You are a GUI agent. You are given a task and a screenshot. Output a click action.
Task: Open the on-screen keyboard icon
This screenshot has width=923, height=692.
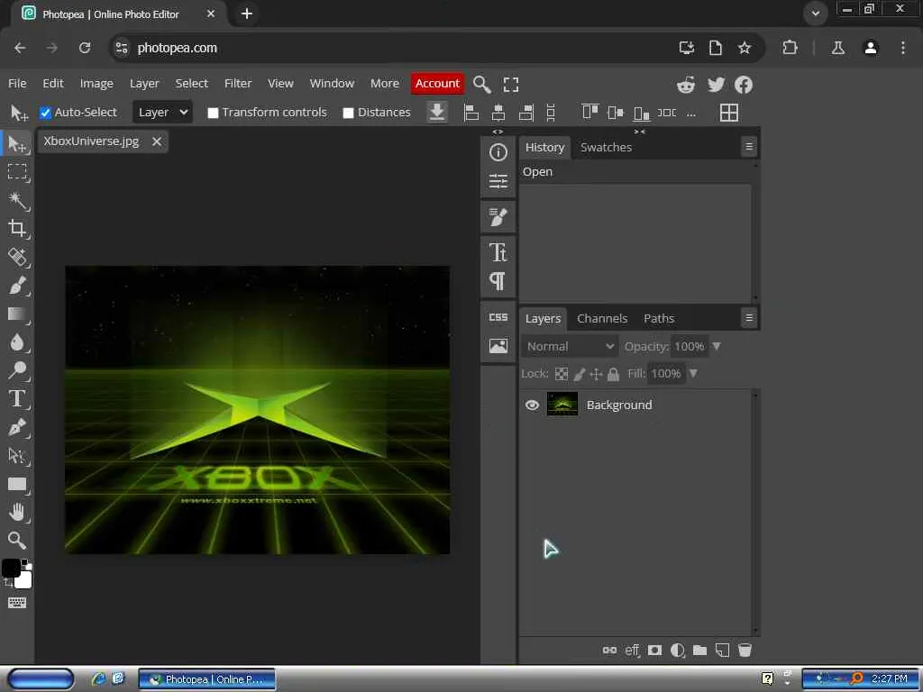[x=17, y=603]
